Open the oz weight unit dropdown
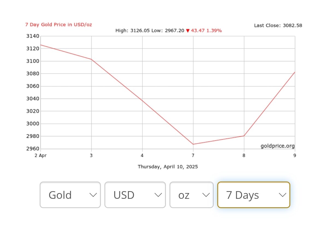The height and width of the screenshot is (227, 328). [x=191, y=195]
